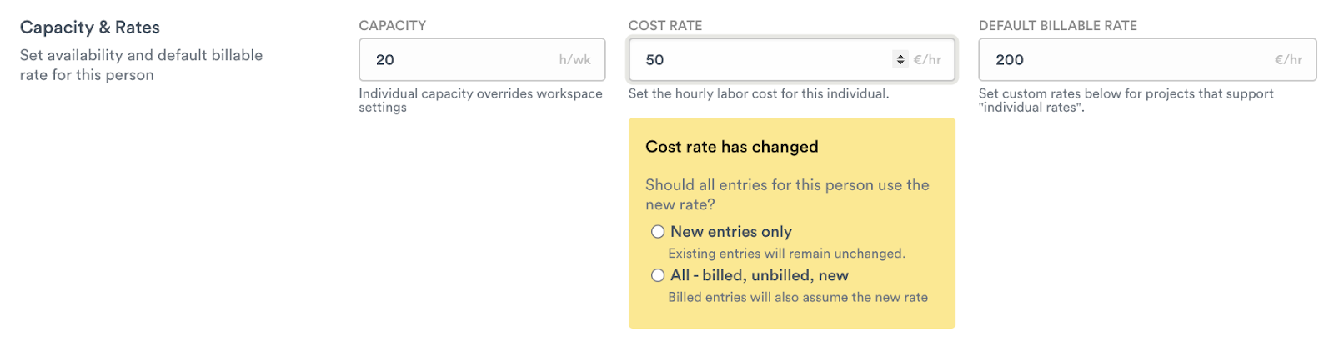Click into the Capacity input field

point(459,60)
